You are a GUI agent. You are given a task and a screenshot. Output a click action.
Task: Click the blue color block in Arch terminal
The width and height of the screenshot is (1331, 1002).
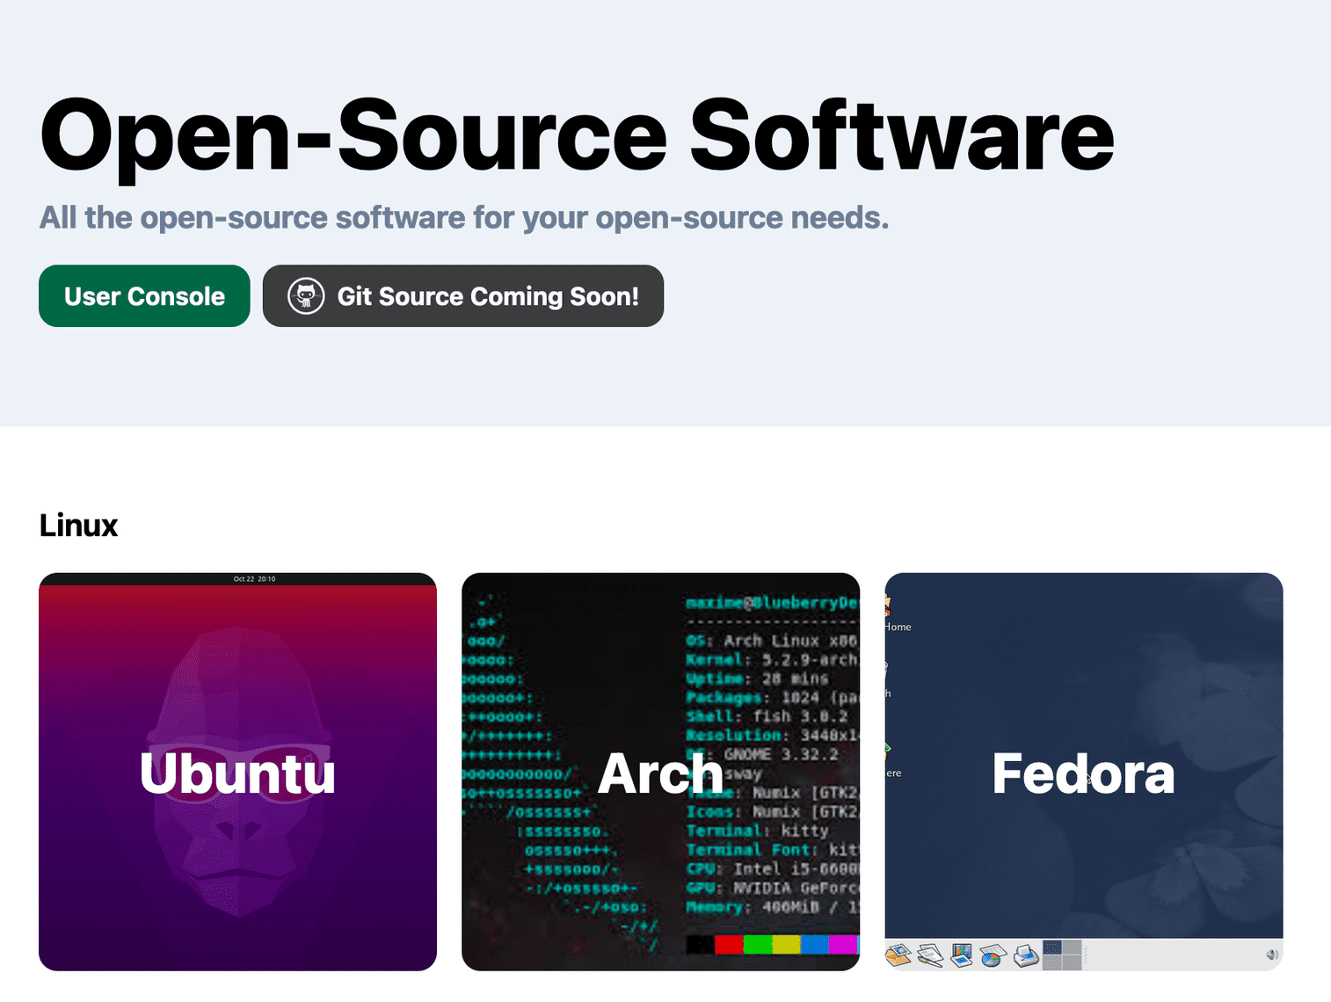click(x=814, y=945)
